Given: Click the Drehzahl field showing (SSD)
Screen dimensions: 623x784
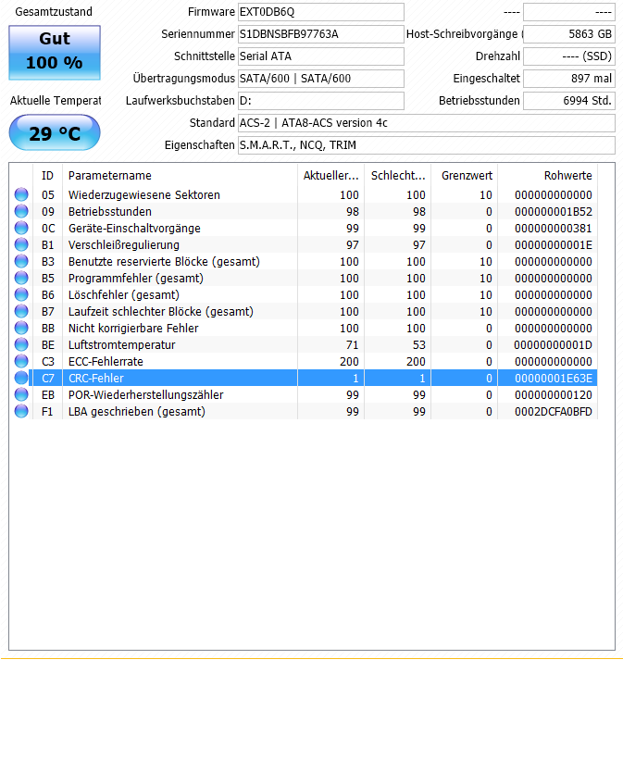Looking at the screenshot, I should coord(569,56).
